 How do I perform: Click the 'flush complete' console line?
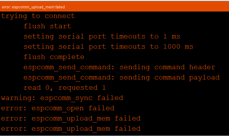[x=54, y=57]
